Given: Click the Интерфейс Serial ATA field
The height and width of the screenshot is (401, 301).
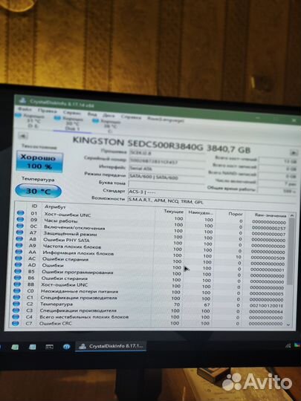Looking at the screenshot, I should (167, 169).
